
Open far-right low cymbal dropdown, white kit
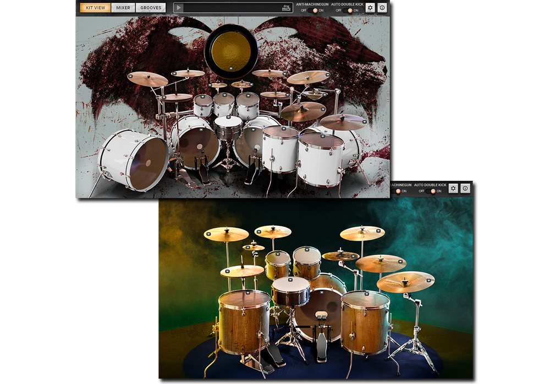[365, 121]
